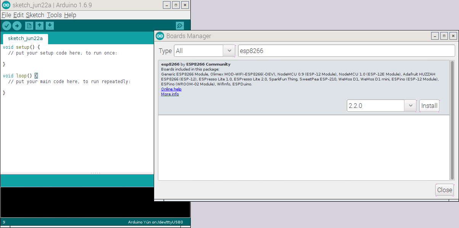
Task: Install the esp8266 package
Action: 429,106
